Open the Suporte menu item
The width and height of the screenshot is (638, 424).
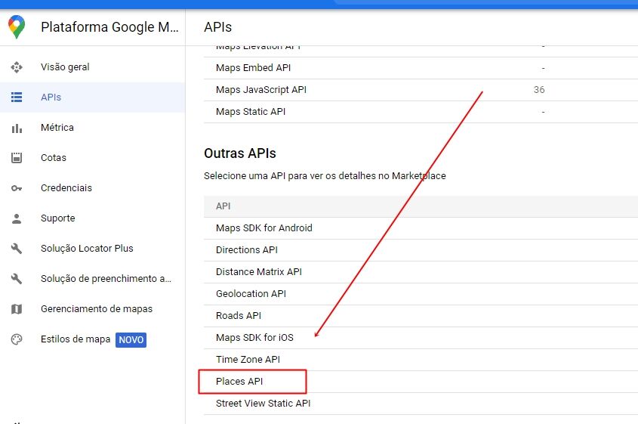[x=92, y=218]
